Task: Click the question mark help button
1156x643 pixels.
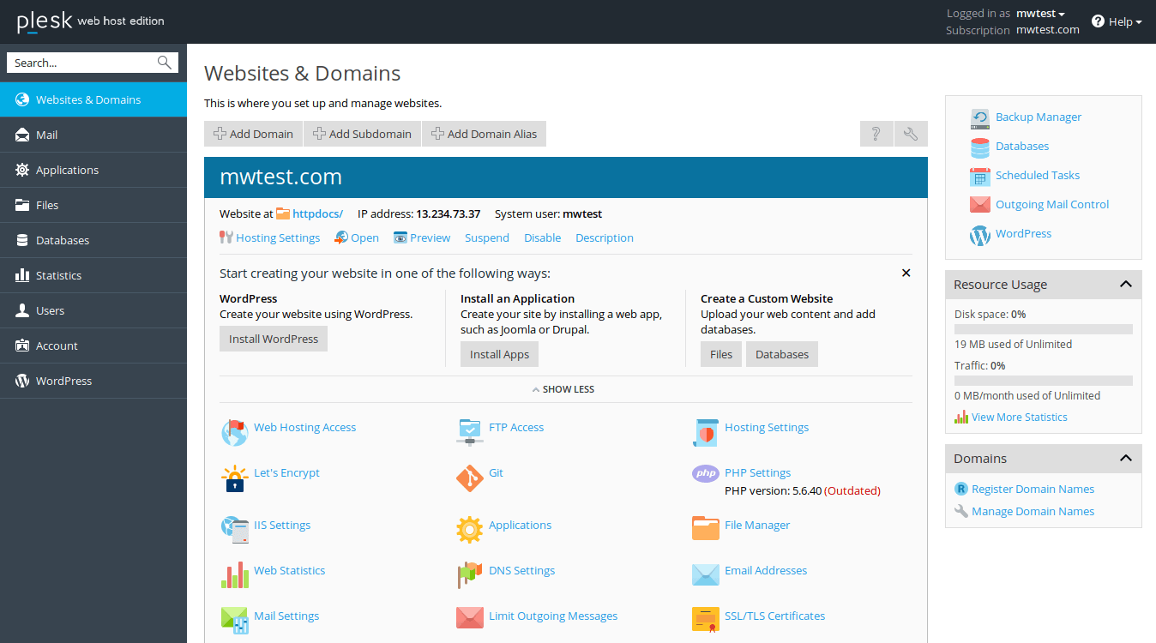Action: point(876,134)
